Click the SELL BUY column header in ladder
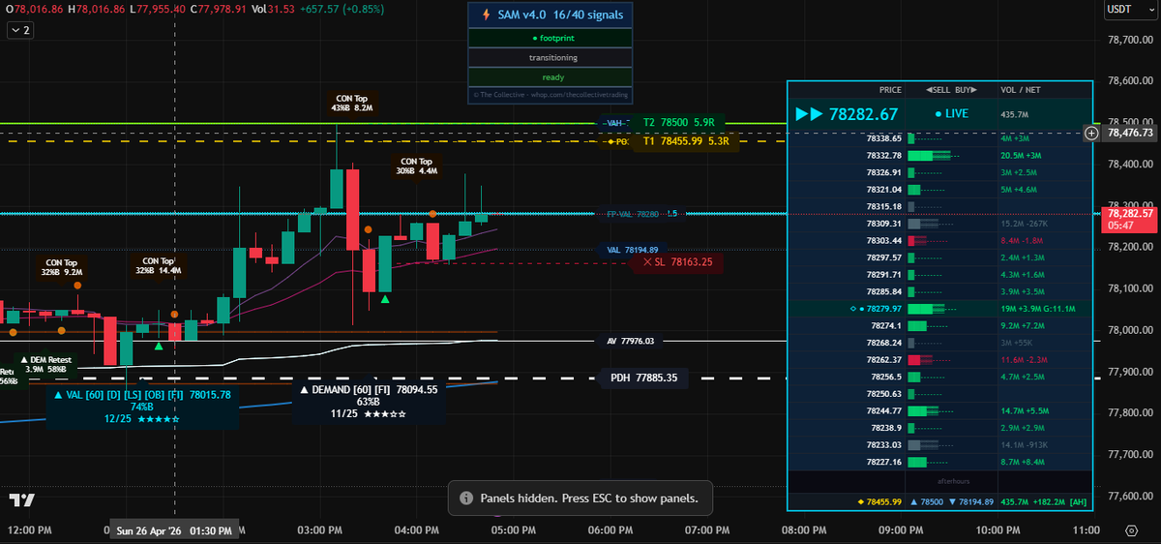The image size is (1161, 544). (x=952, y=90)
